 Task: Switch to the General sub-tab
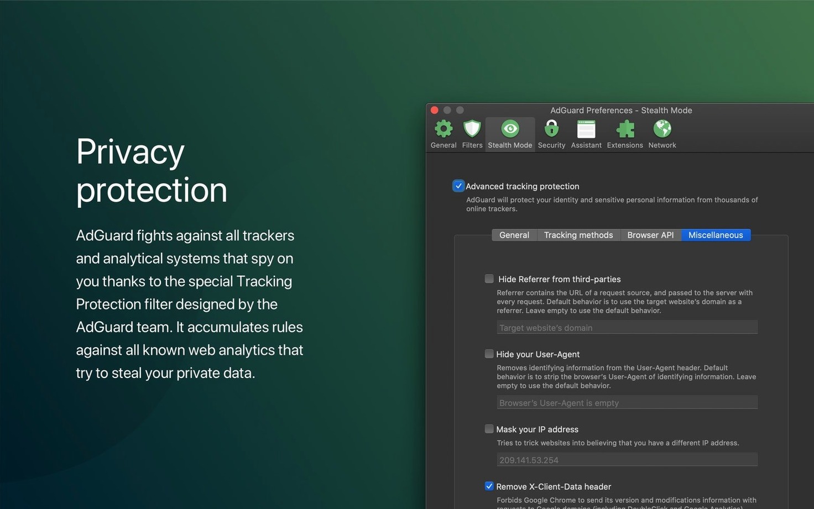pos(514,235)
